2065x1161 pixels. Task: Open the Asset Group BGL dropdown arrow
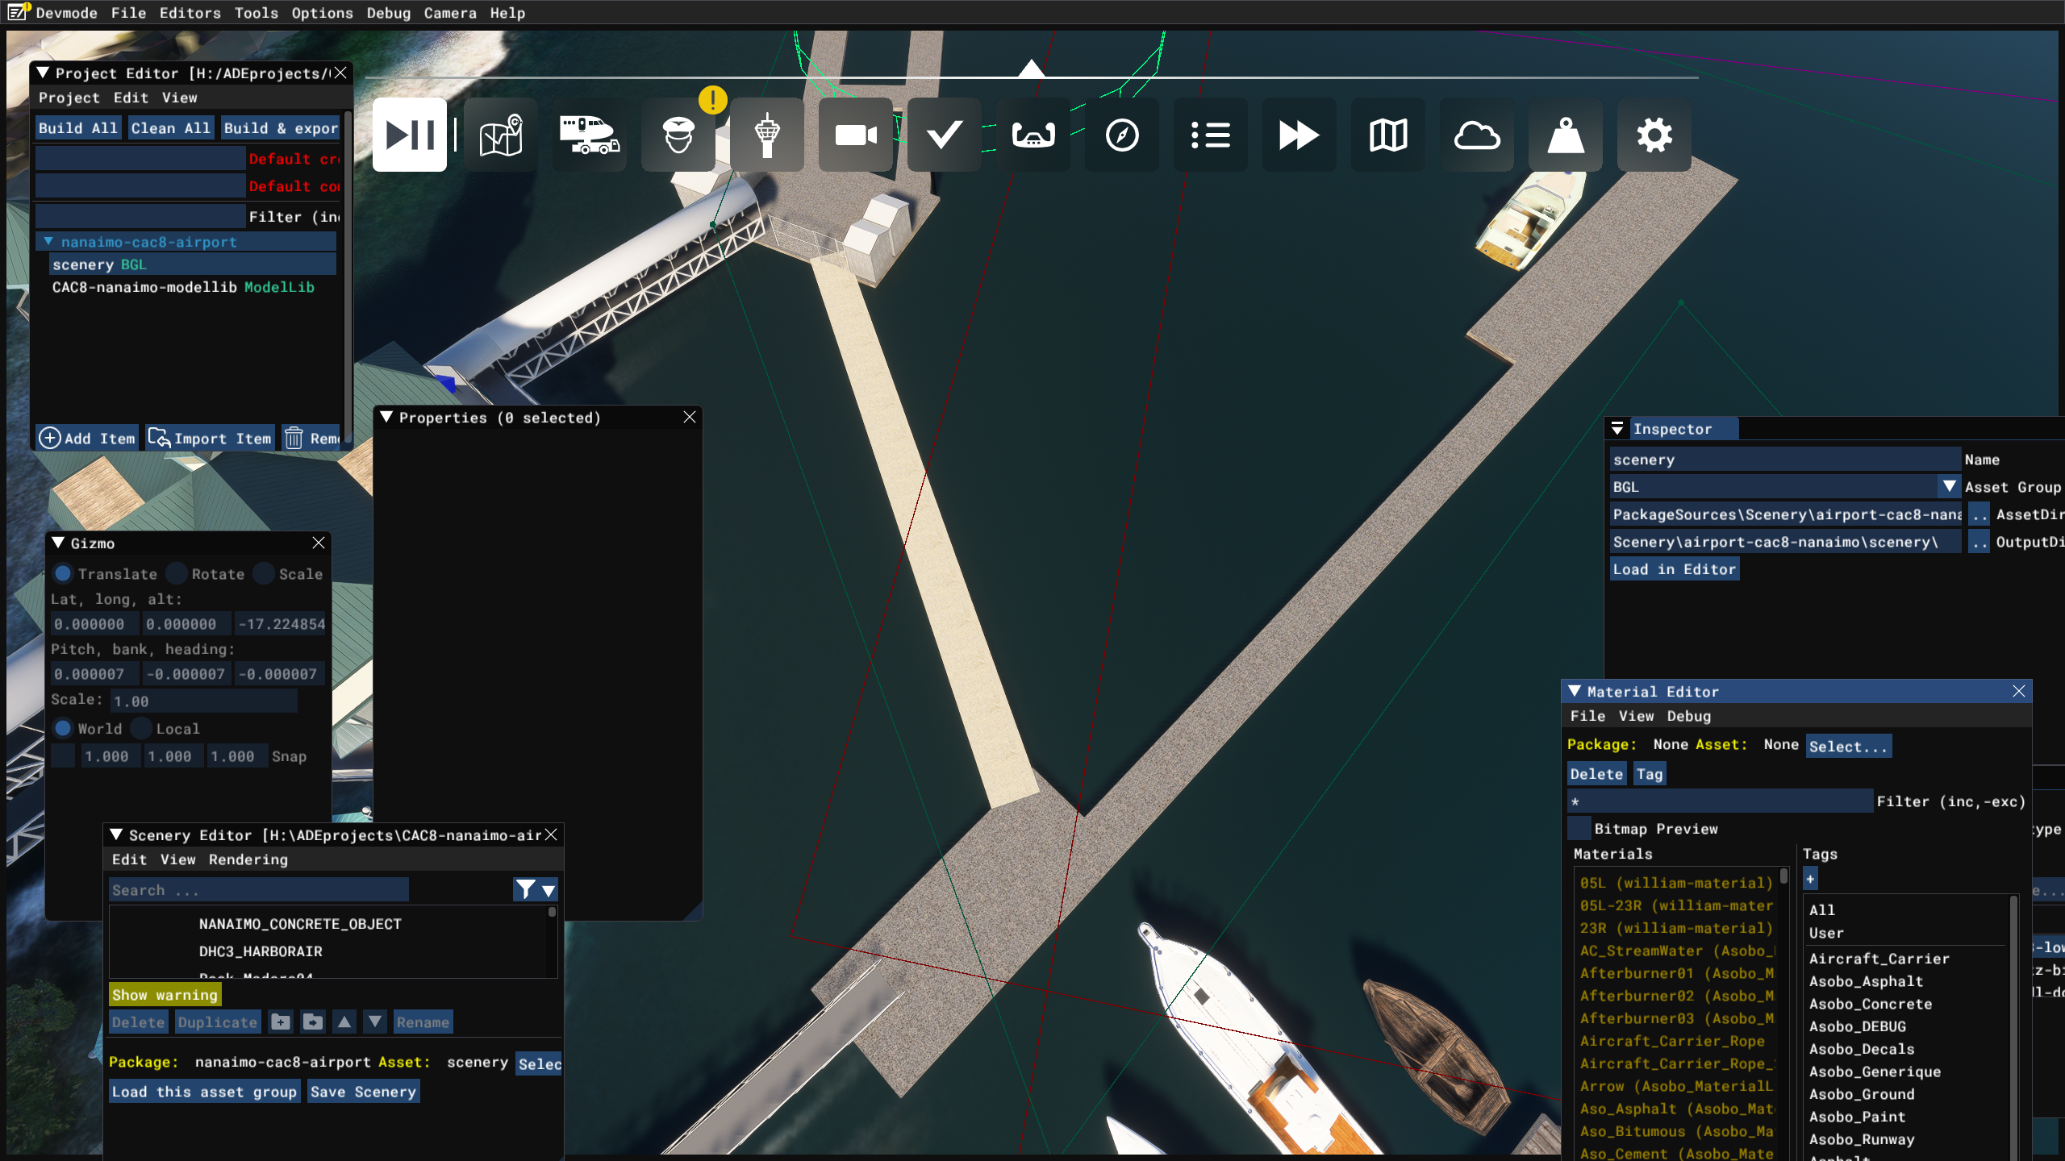[x=1950, y=486]
